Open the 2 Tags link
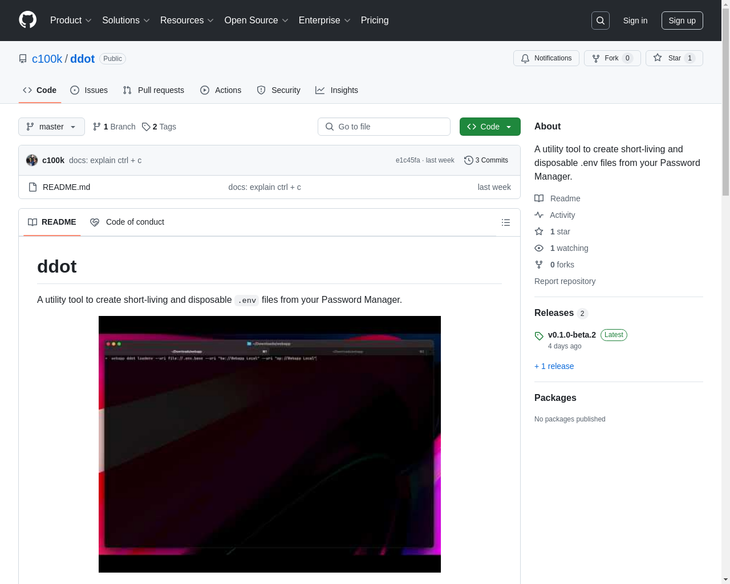The image size is (730, 584). (x=159, y=127)
